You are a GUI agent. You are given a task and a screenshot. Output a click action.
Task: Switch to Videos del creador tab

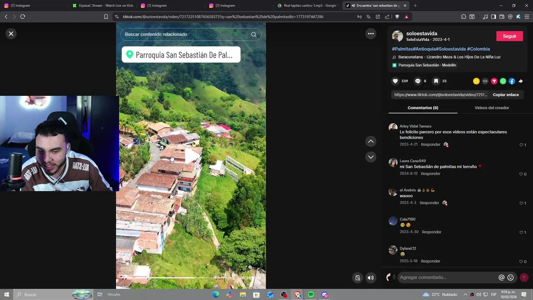click(492, 108)
